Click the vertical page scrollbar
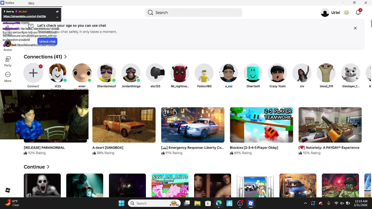Image resolution: width=372 pixels, height=209 pixels. tap(371, 24)
